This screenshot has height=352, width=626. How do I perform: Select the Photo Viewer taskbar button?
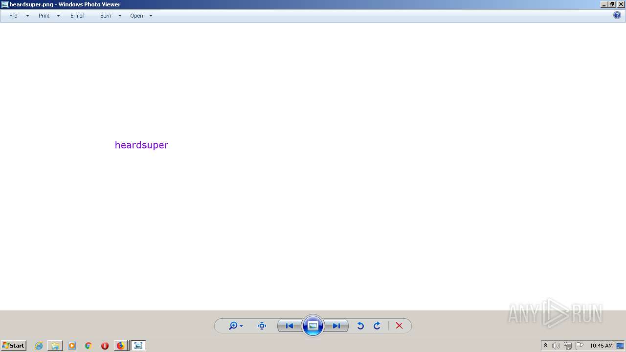138,346
